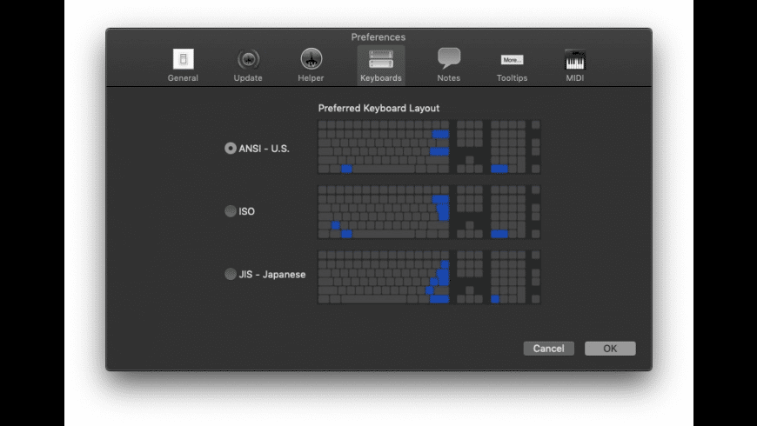Viewport: 757px width, 426px height.
Task: Select the JIS - Japanese radio button
Action: point(231,274)
